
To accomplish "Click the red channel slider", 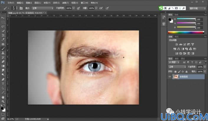I will pyautogui.click(x=186, y=19).
